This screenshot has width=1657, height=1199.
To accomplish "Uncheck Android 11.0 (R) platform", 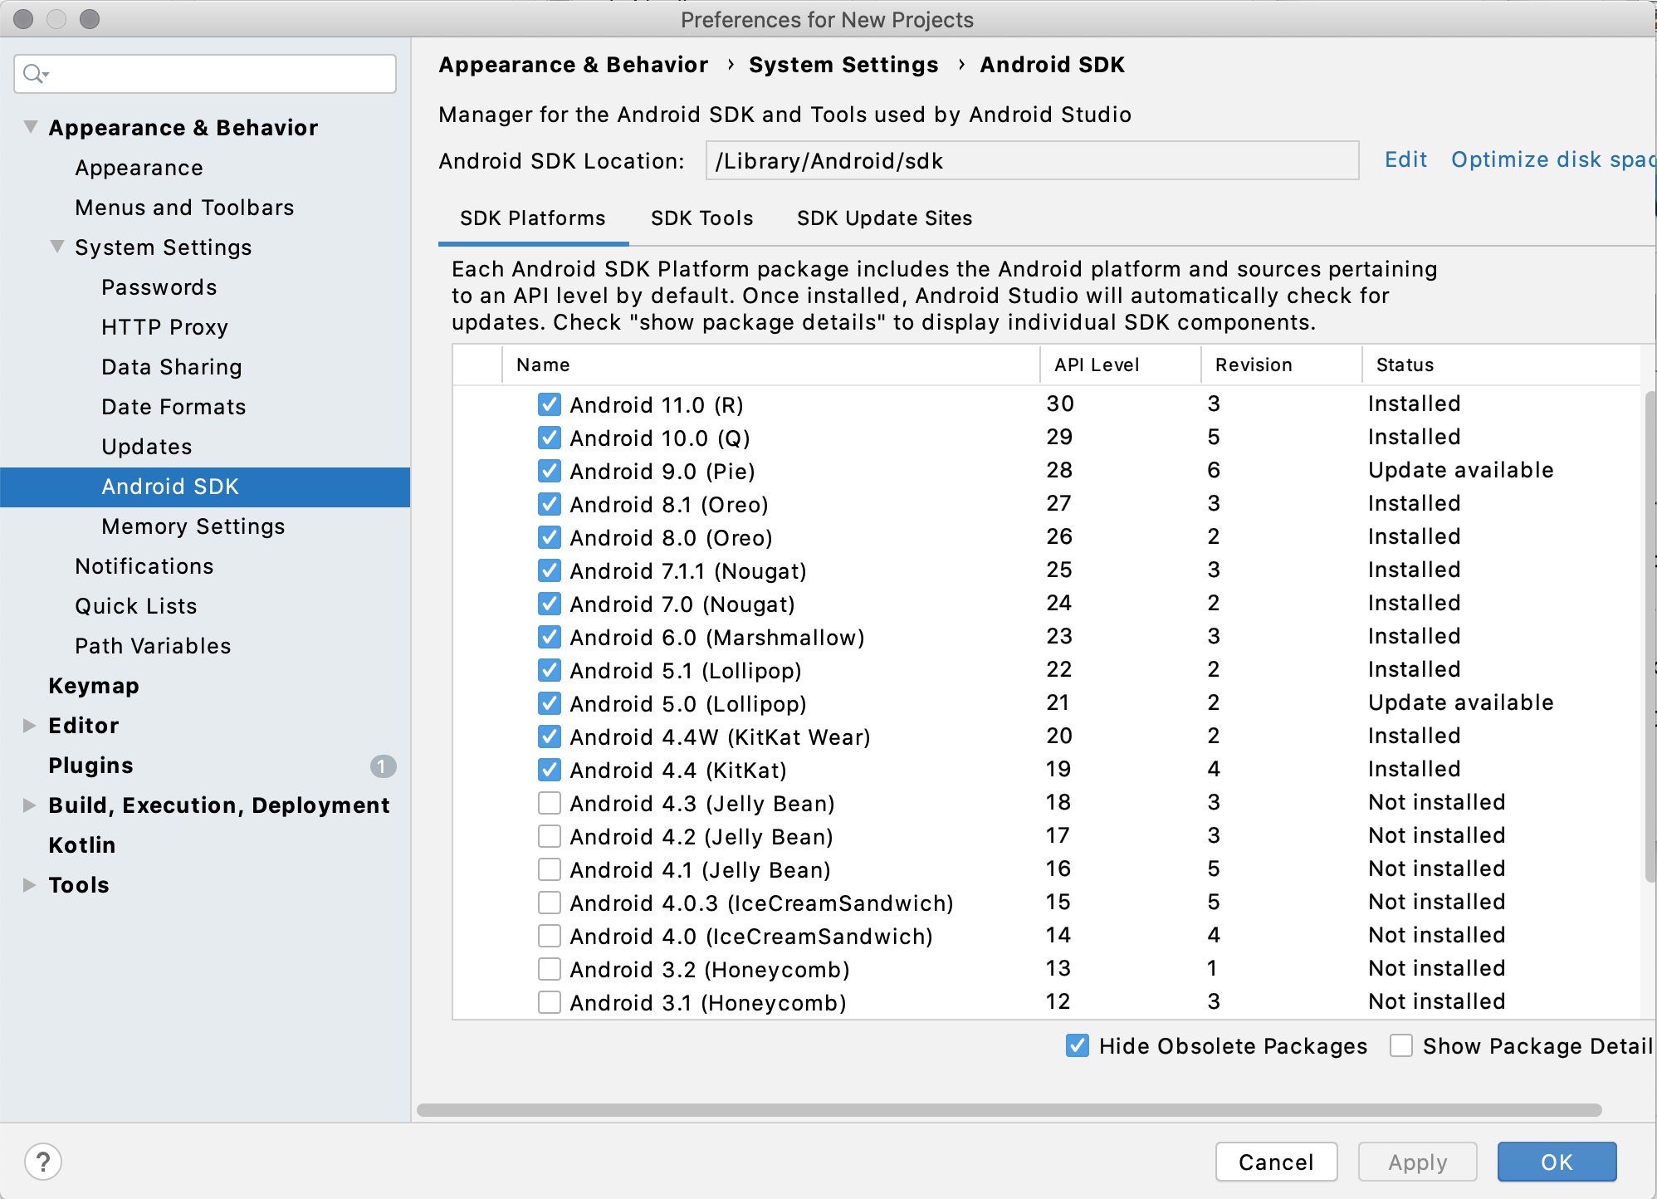I will point(549,404).
